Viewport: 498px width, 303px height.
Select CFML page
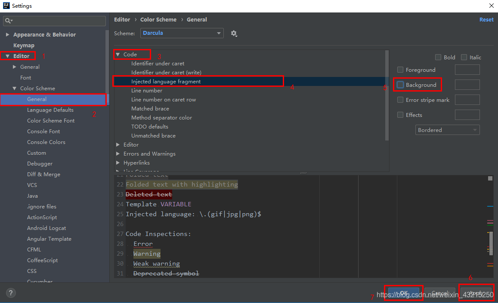[34, 250]
